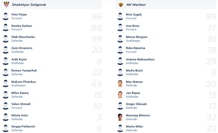Click shirt number 18 beside Roko Baturina
218x133 pixels.
pos(211,50)
